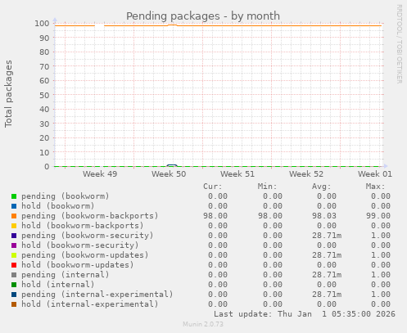This screenshot has height=333, width=407.
Task: Click the lime pending (bookworm-updates) swatch
Action: click(x=14, y=255)
